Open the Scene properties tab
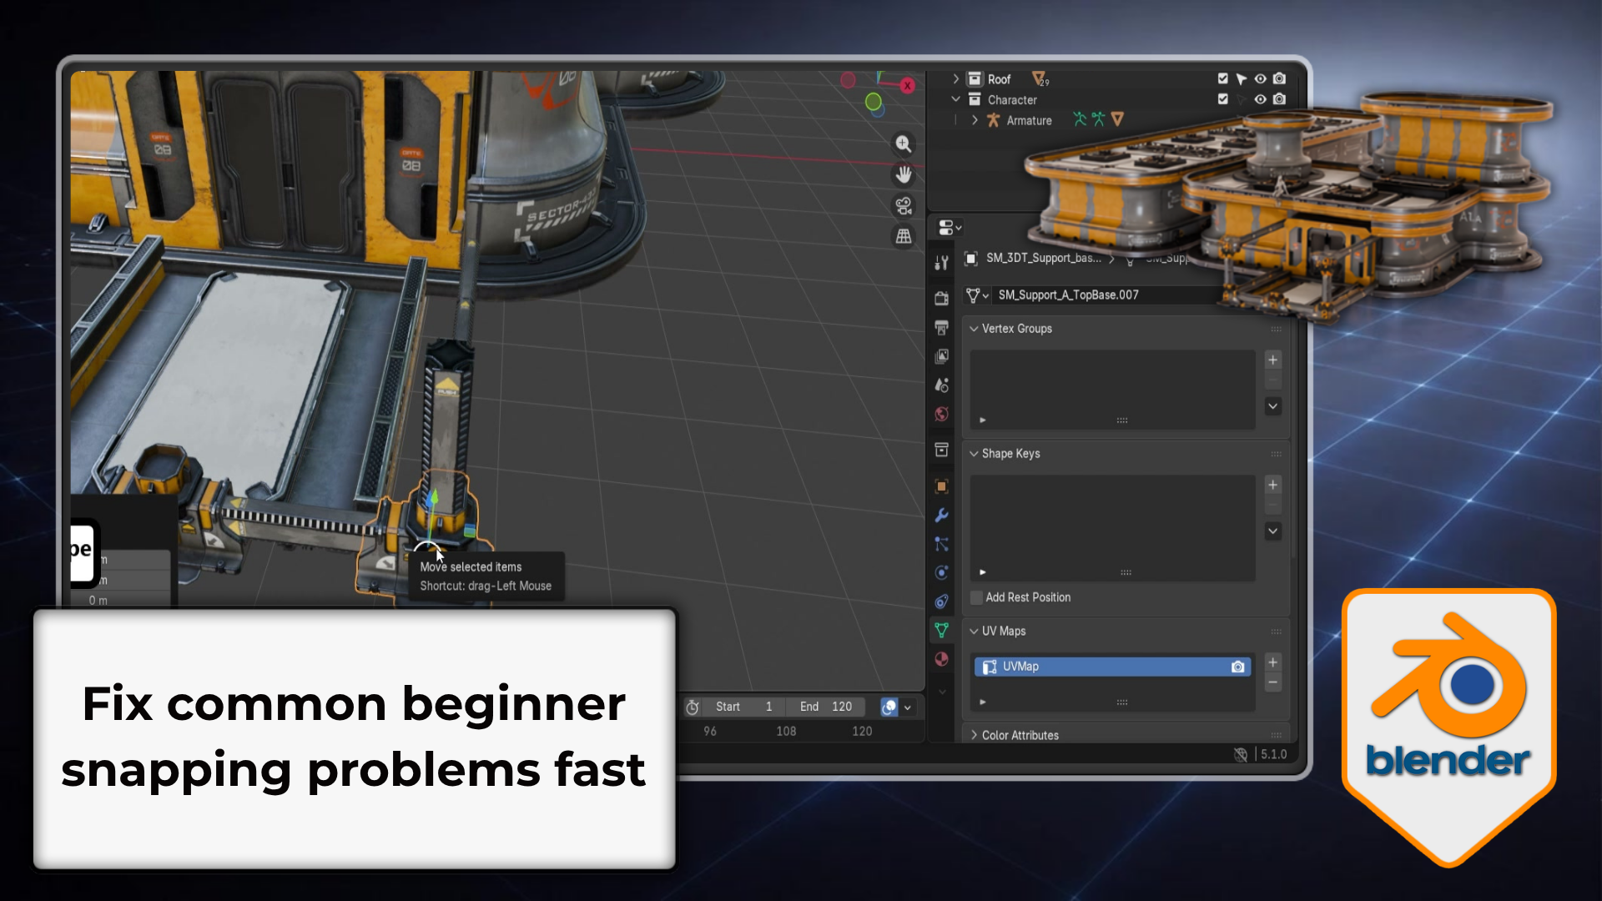 (x=942, y=385)
